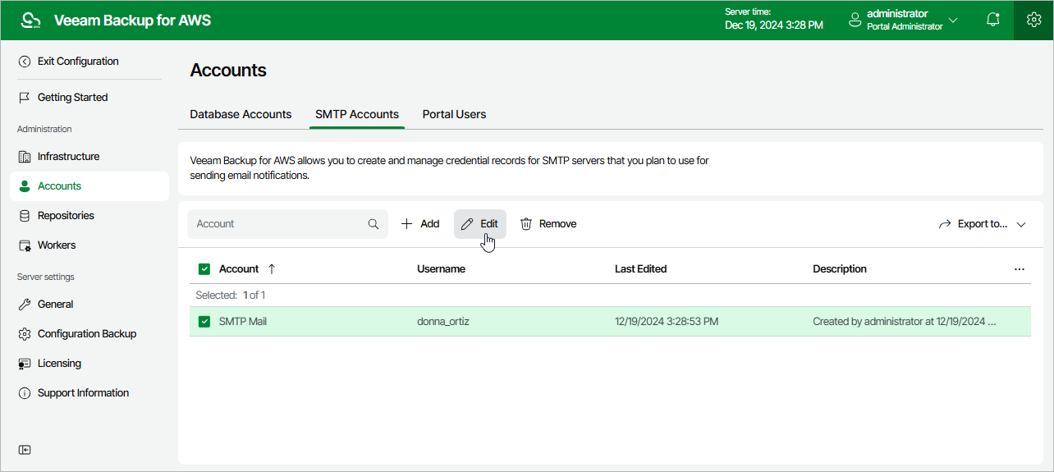
Task: Open Getting Started page
Action: [73, 98]
